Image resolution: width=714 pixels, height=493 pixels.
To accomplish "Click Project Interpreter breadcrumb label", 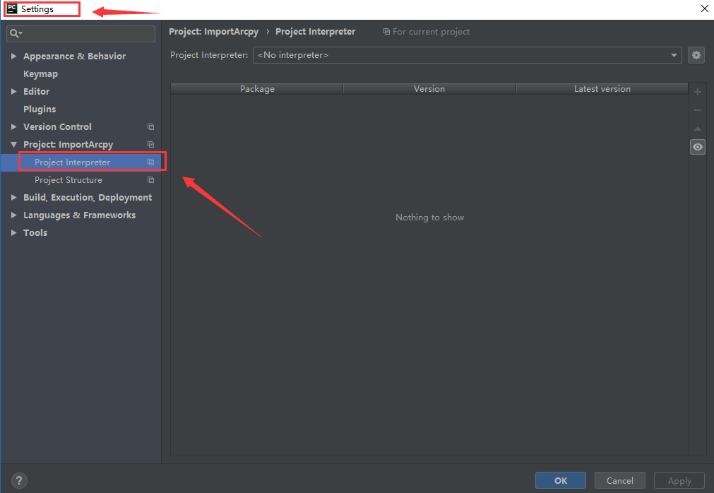I will click(x=315, y=31).
